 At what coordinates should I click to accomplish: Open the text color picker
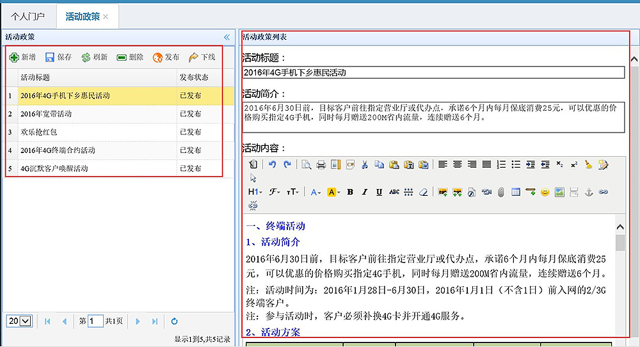(316, 192)
